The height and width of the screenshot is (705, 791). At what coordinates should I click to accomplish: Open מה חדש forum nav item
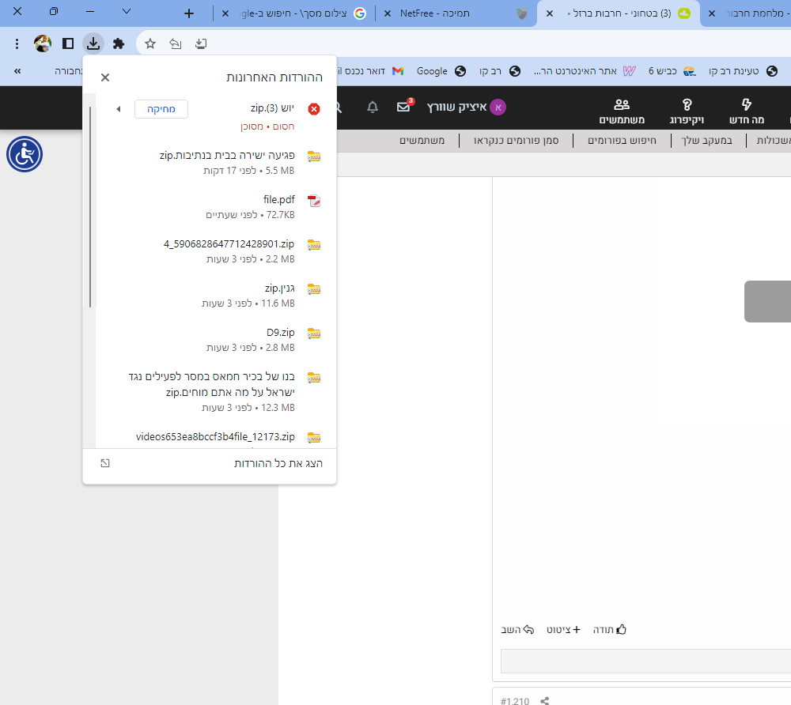click(x=747, y=111)
